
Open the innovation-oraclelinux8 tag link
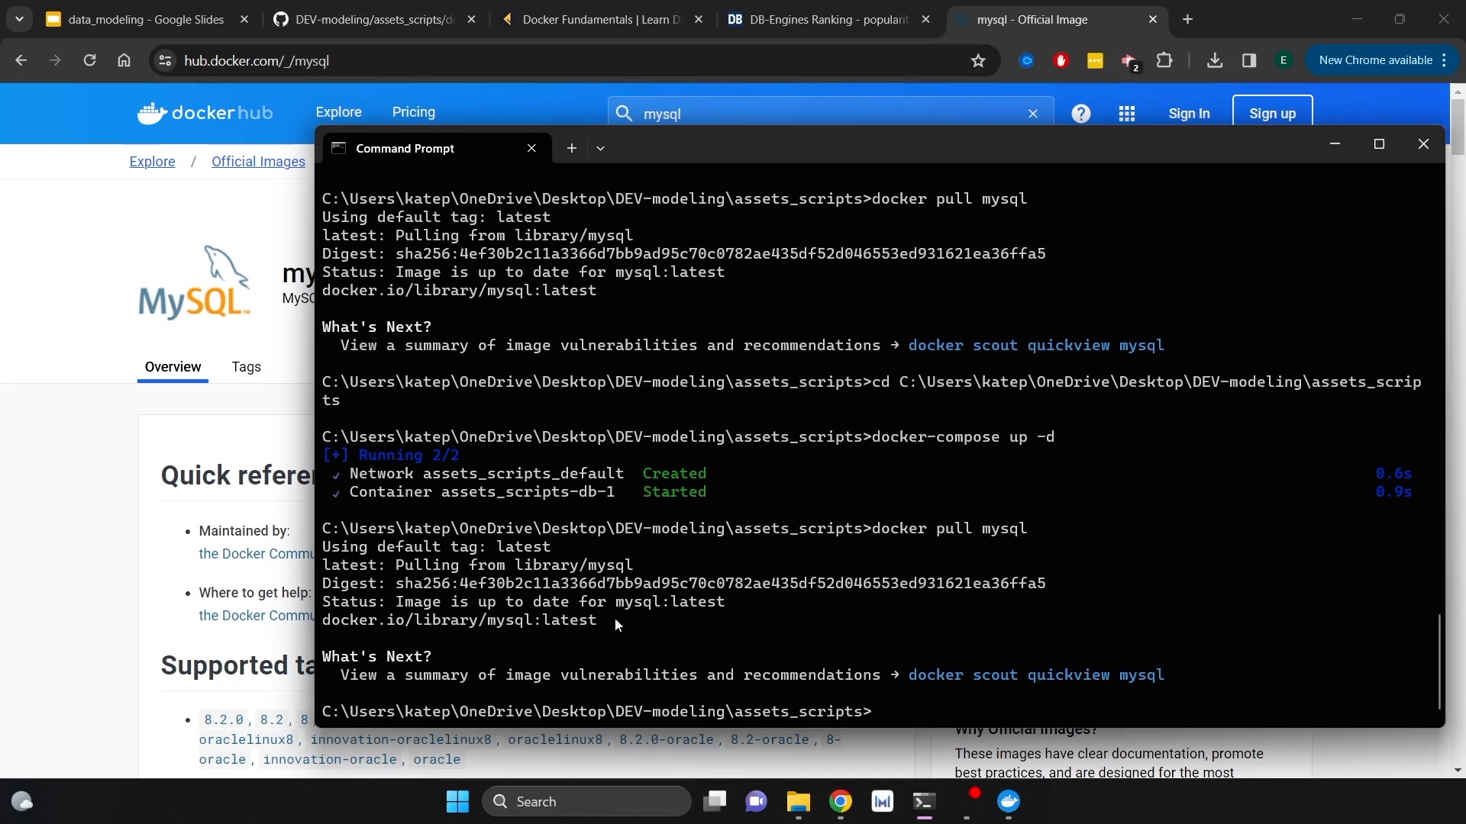[401, 739]
